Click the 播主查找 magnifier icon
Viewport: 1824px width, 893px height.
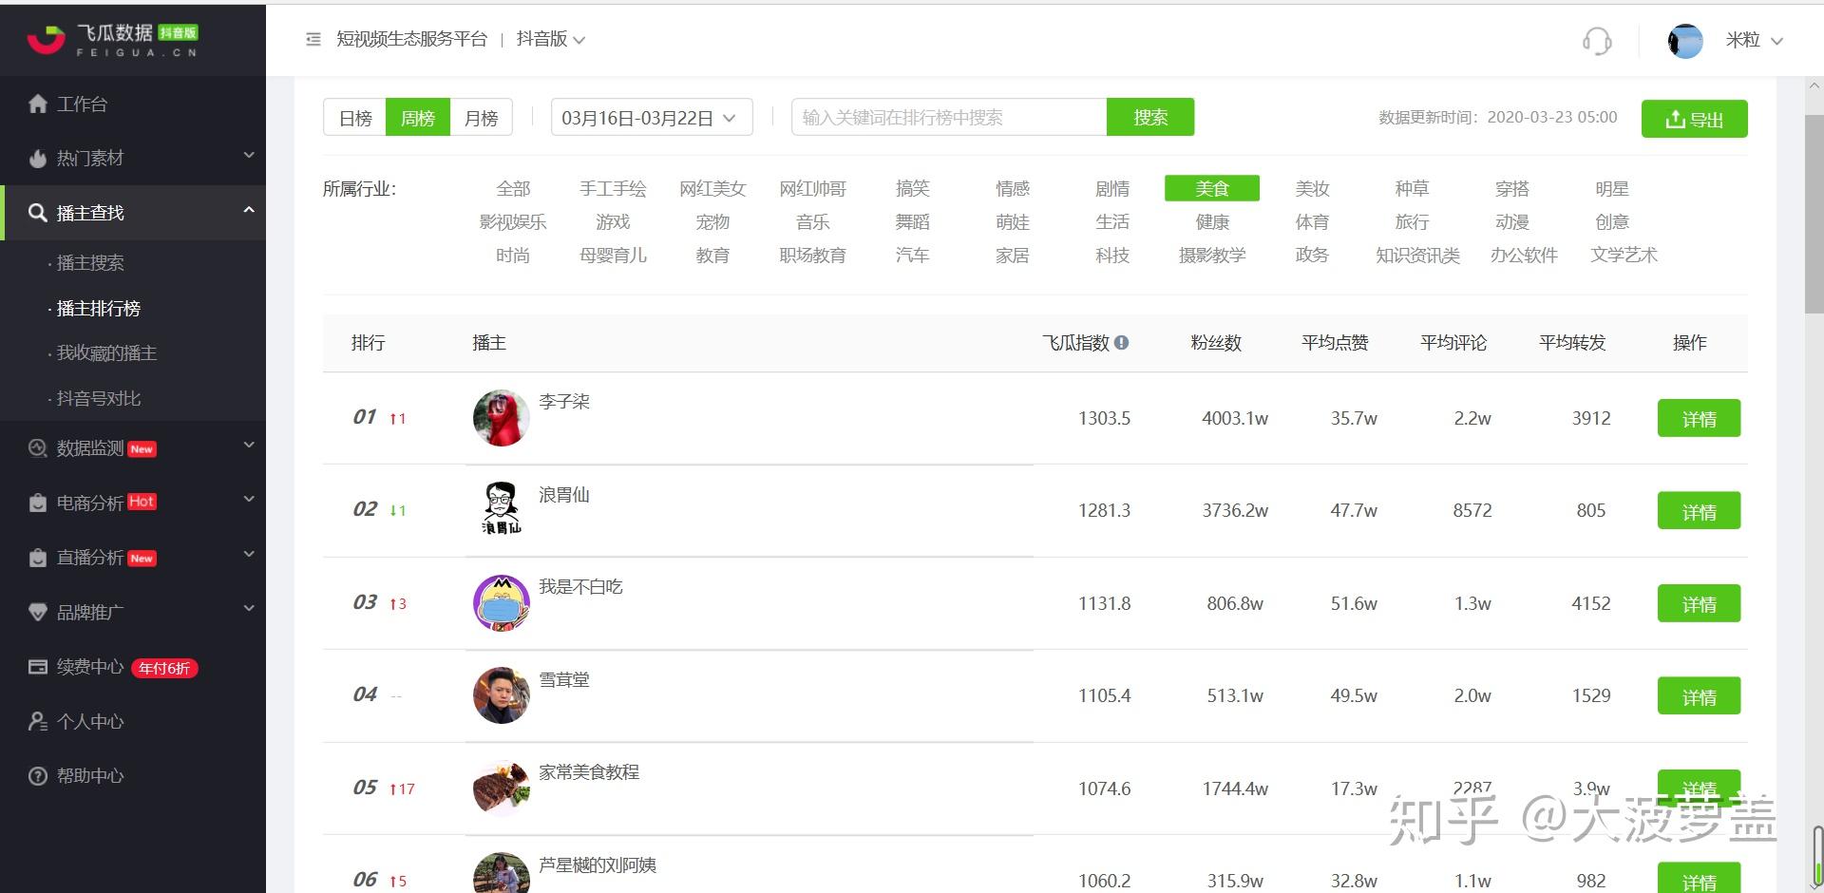[38, 213]
